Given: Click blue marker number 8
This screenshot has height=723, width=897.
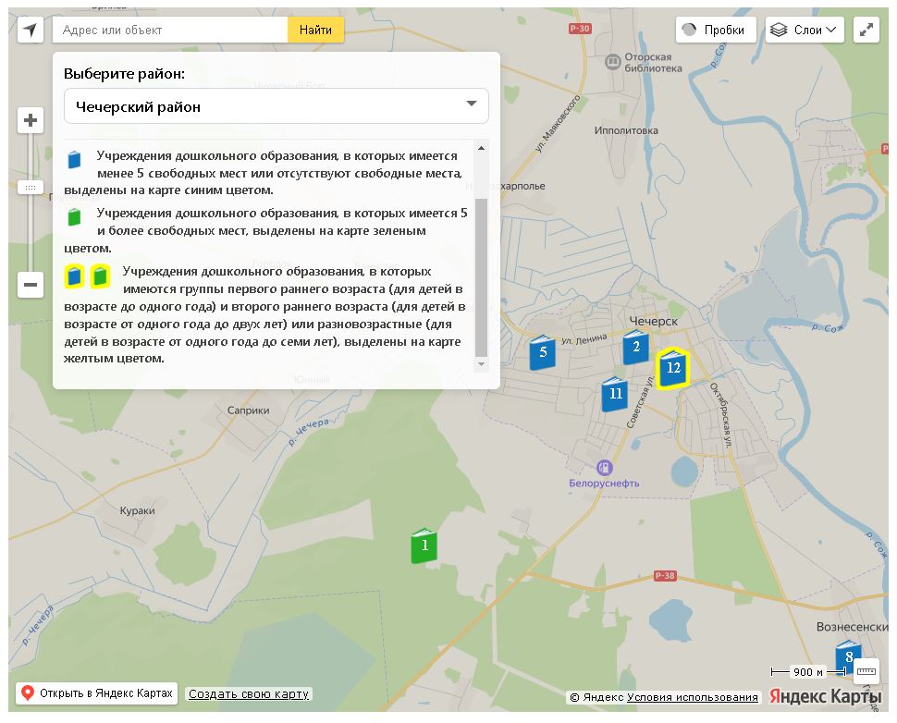Looking at the screenshot, I should [847, 656].
